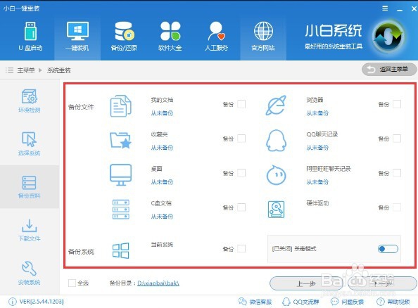
Task: Open 微信客服 at bottom bar
Action: tap(255, 302)
